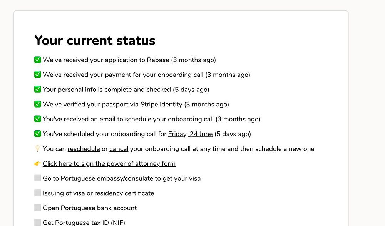This screenshot has height=226, width=385.
Task: Click the light bulb tip icon
Action: pyautogui.click(x=38, y=149)
